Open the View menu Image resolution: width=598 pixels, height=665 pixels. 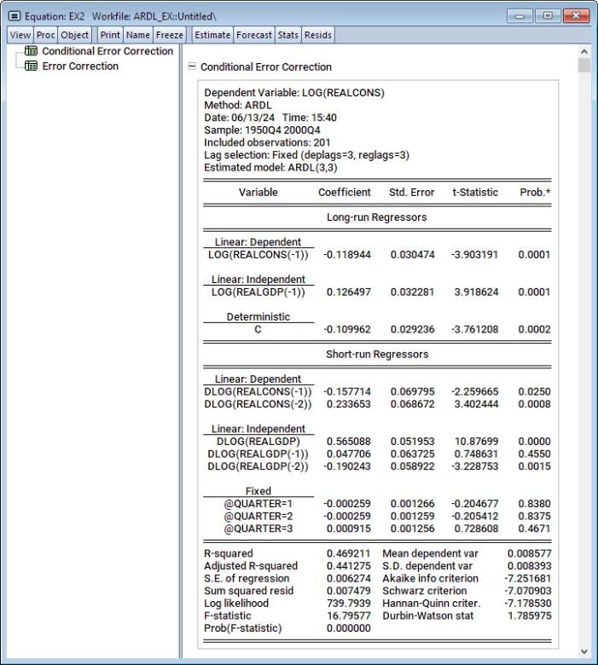17,35
